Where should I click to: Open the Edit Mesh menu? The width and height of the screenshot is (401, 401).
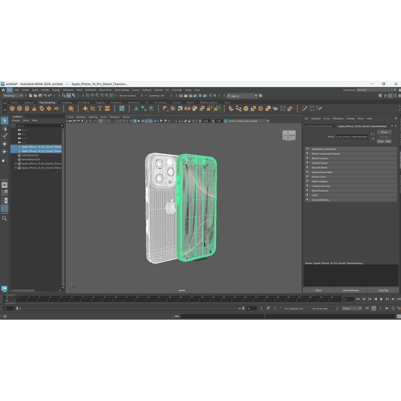point(91,90)
